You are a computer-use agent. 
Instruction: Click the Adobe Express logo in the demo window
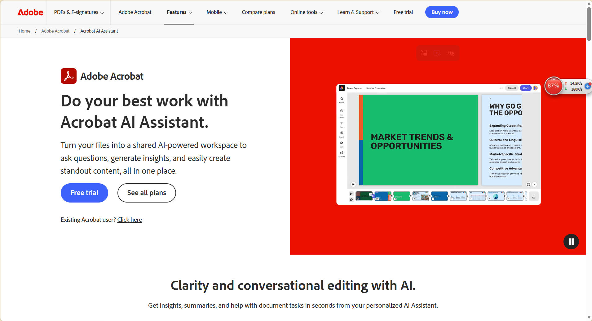342,88
